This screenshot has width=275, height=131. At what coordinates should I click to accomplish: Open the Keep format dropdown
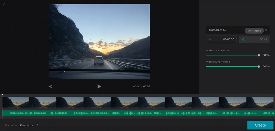click(29, 125)
